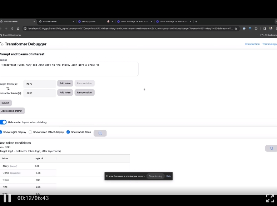Toggle Hide earlier layers when ablating
The width and height of the screenshot is (277, 206).
(x=3, y=122)
